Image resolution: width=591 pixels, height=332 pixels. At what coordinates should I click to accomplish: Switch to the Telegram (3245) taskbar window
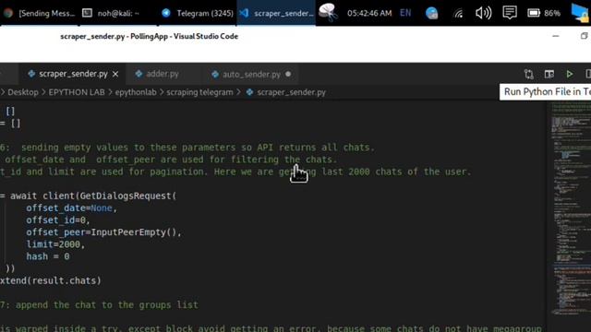pos(197,13)
